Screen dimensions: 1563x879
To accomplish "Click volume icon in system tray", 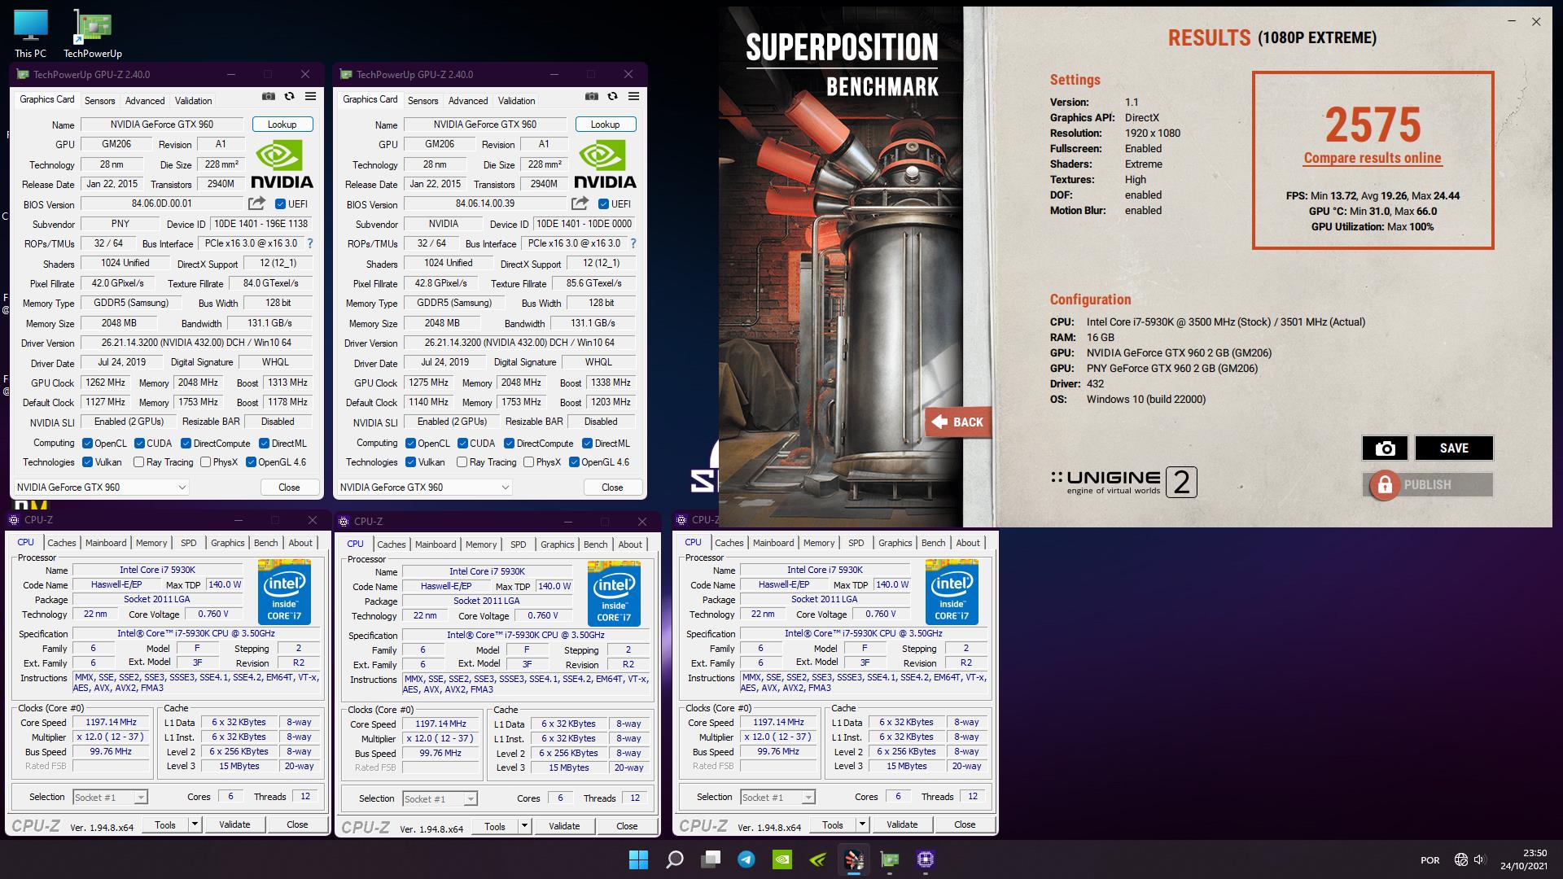I will [x=1480, y=859].
